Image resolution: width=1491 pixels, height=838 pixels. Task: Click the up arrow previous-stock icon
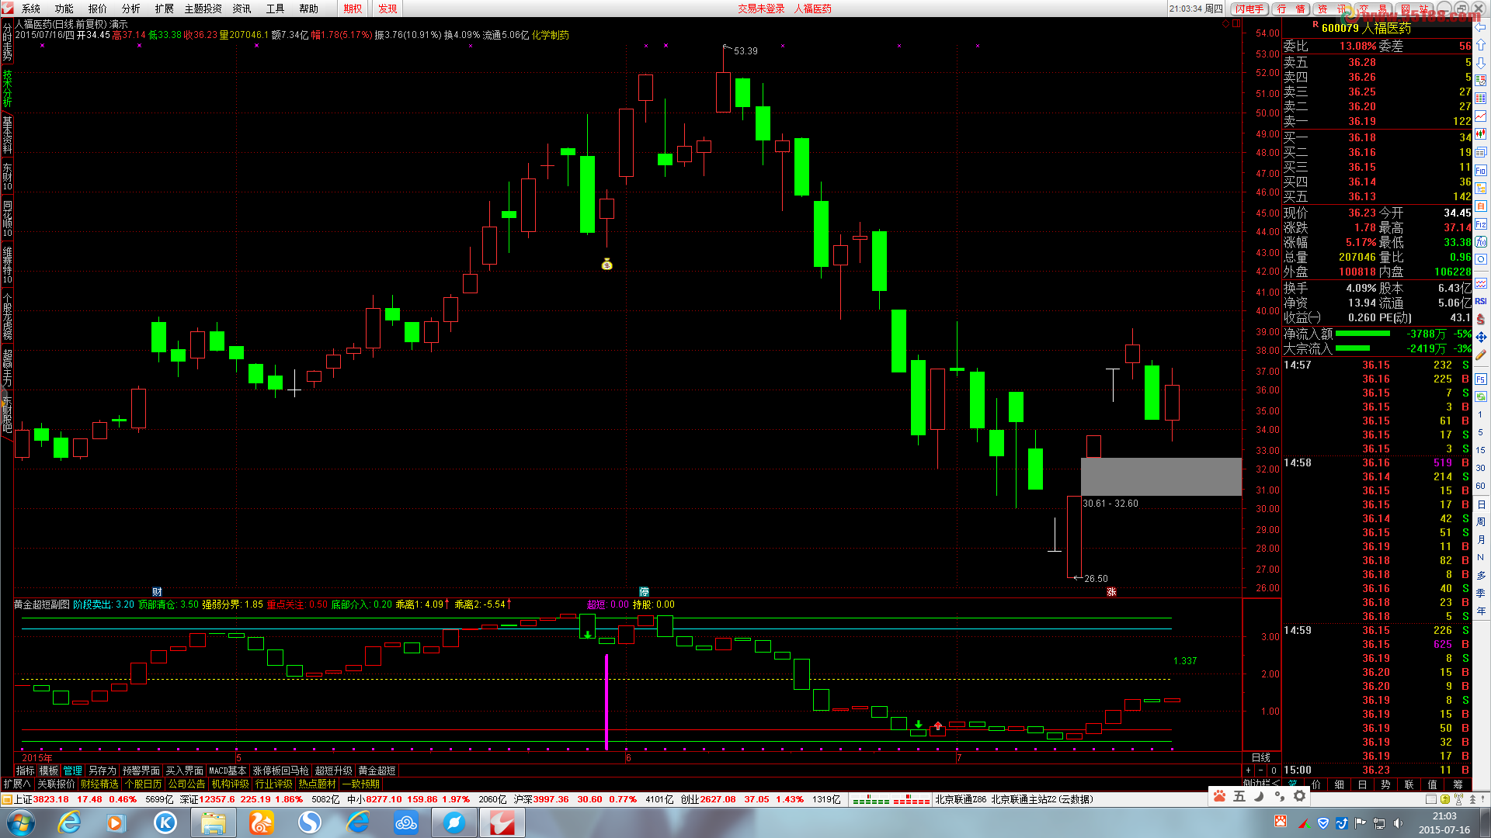(x=1481, y=44)
